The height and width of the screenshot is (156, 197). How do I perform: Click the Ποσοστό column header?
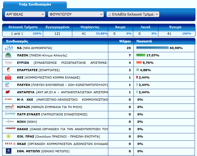coord(144,41)
